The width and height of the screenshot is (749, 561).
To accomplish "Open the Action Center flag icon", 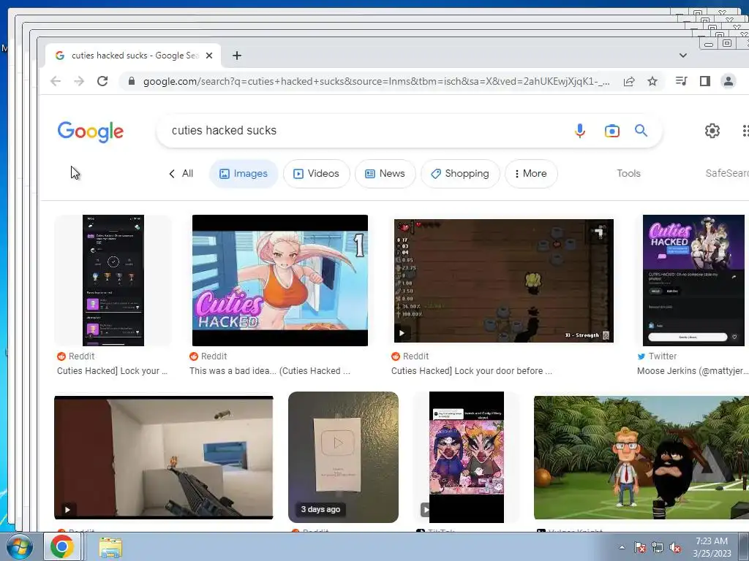I will (639, 547).
